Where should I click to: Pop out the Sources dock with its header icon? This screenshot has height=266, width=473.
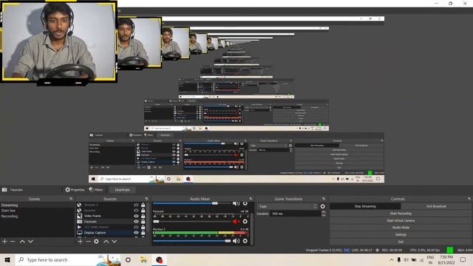coord(146,199)
